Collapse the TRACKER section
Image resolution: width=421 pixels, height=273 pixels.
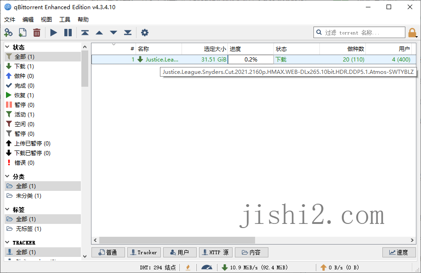(x=7, y=242)
